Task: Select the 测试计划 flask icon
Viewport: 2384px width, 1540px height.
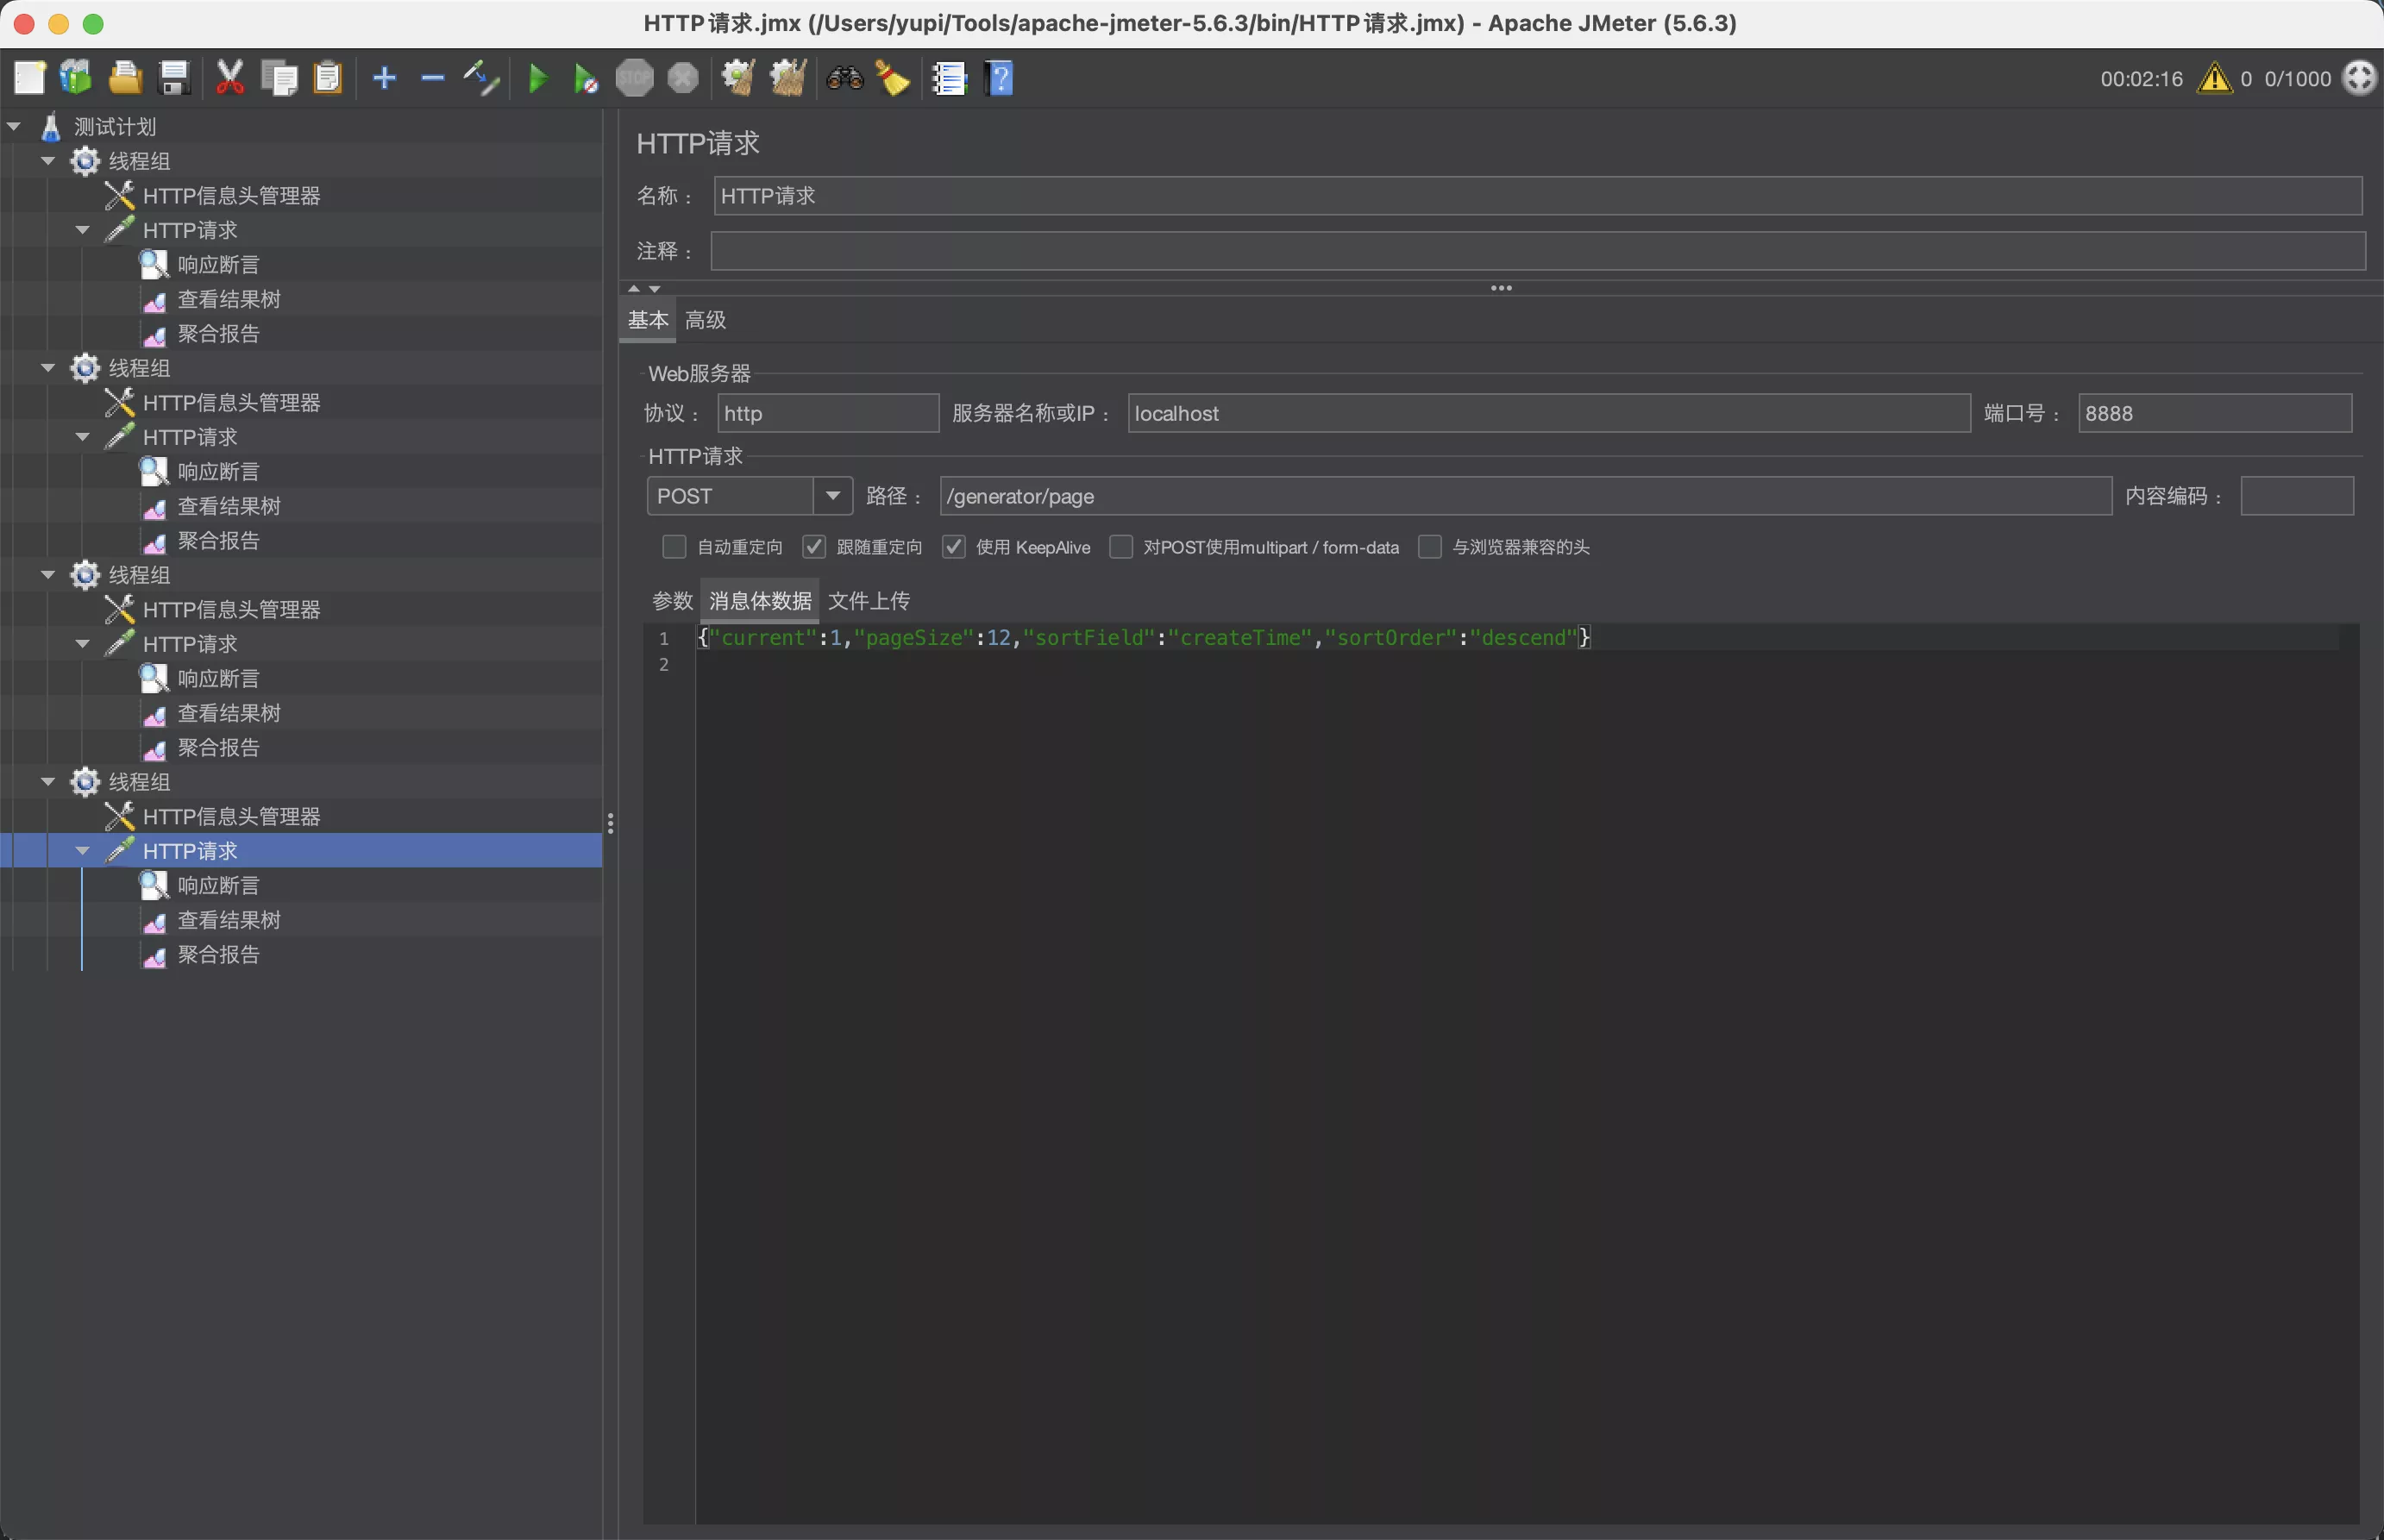Action: 51,127
